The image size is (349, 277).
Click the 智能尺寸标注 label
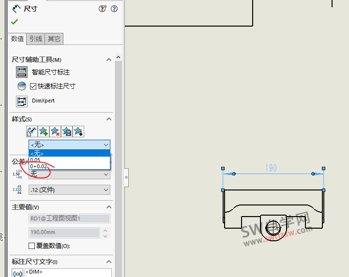tap(51, 72)
